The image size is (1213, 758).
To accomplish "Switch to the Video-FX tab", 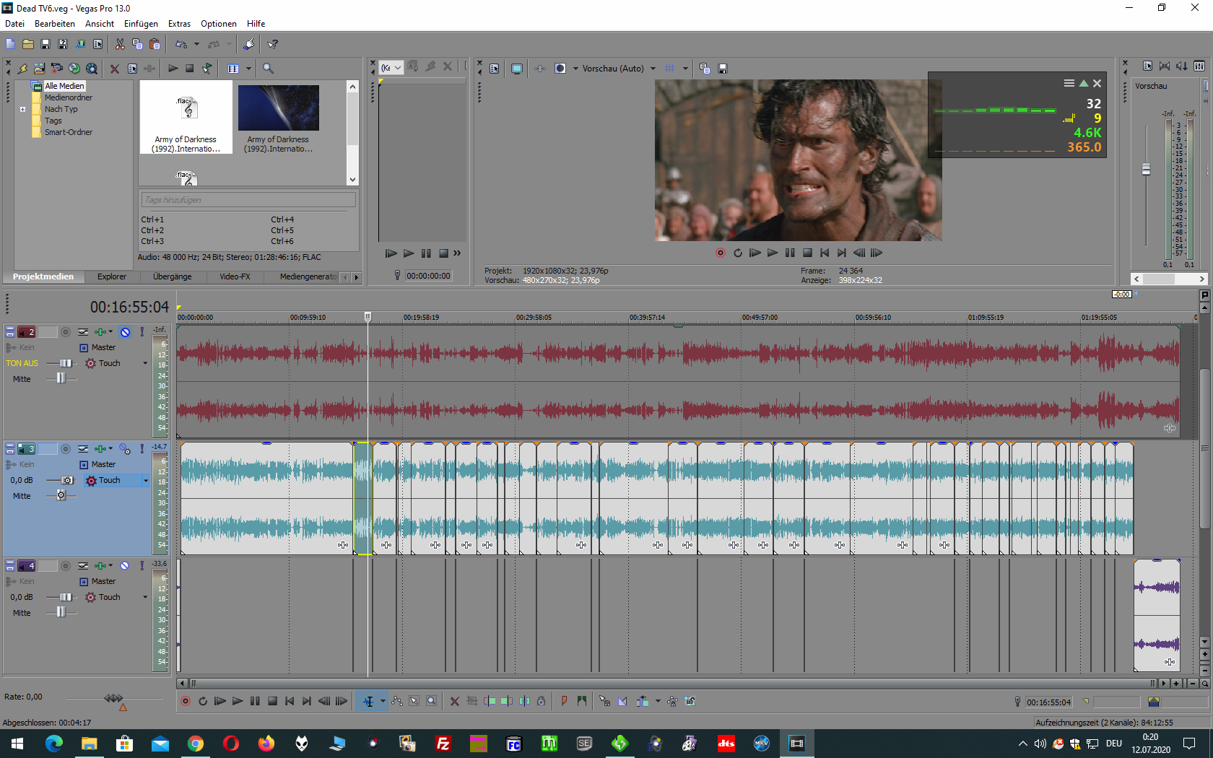I will [235, 276].
